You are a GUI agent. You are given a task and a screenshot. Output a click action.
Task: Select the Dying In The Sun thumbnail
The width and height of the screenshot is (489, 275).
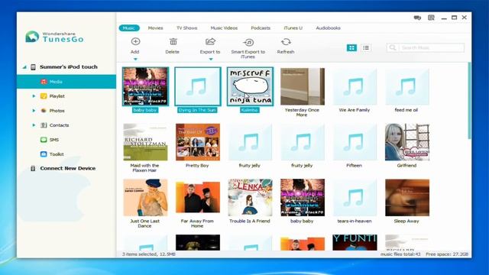pos(198,86)
